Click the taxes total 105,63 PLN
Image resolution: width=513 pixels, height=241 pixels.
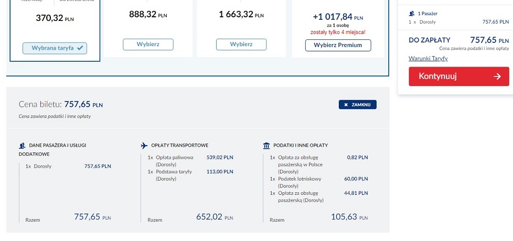pyautogui.click(x=349, y=217)
